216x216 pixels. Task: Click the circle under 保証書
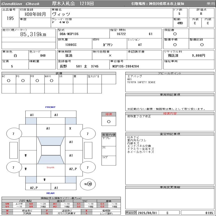175,34
